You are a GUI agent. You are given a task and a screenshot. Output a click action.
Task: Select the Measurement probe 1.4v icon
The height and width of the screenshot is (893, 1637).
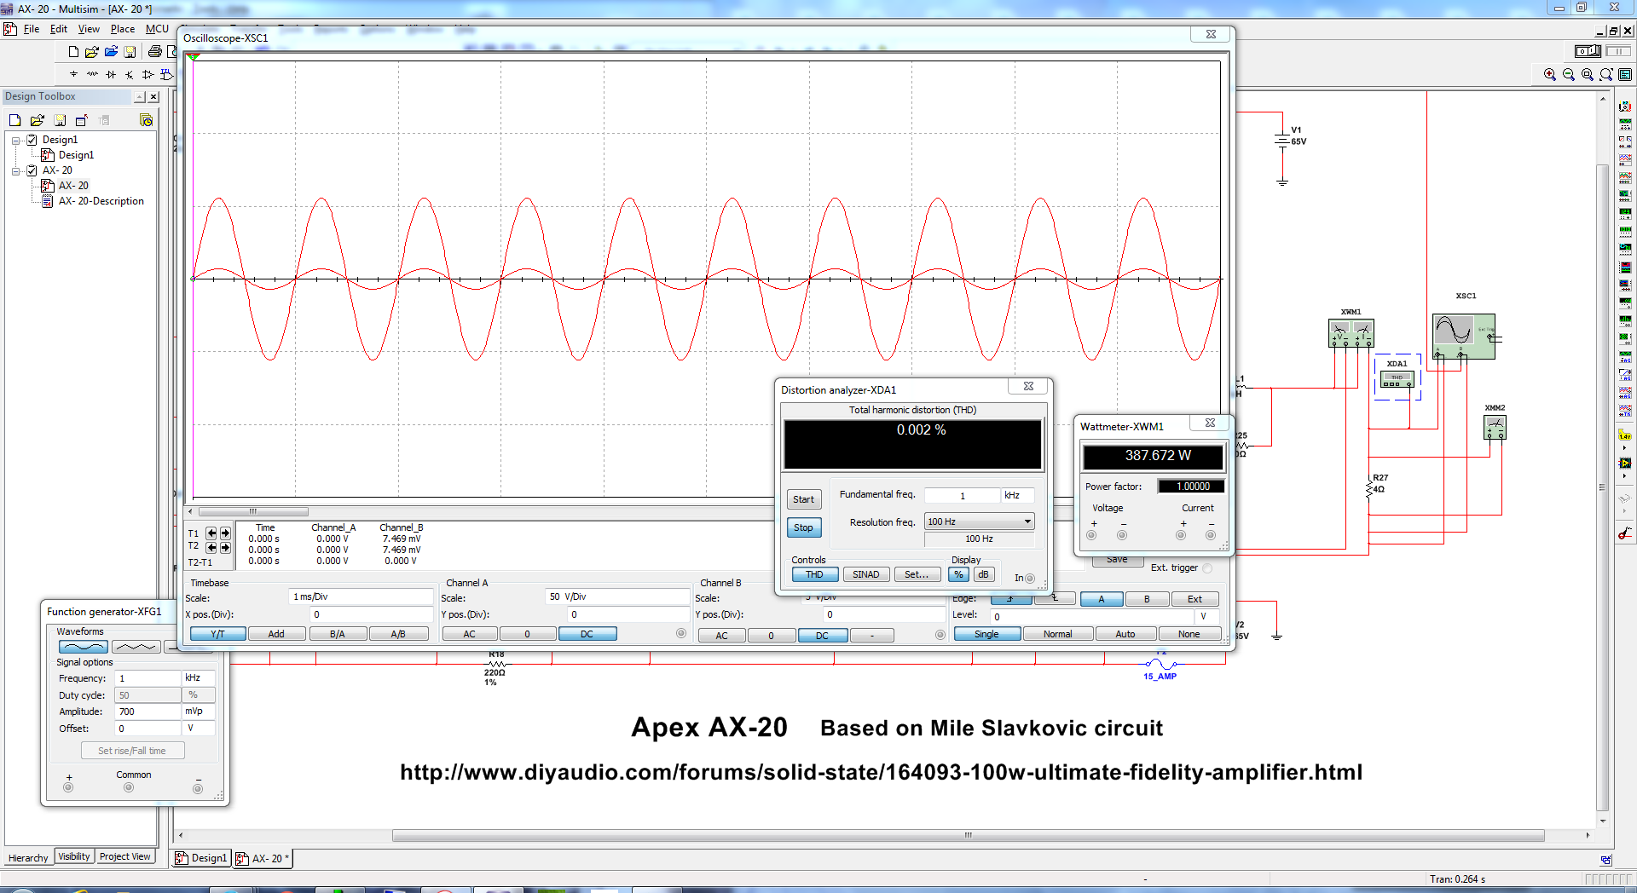[1625, 435]
